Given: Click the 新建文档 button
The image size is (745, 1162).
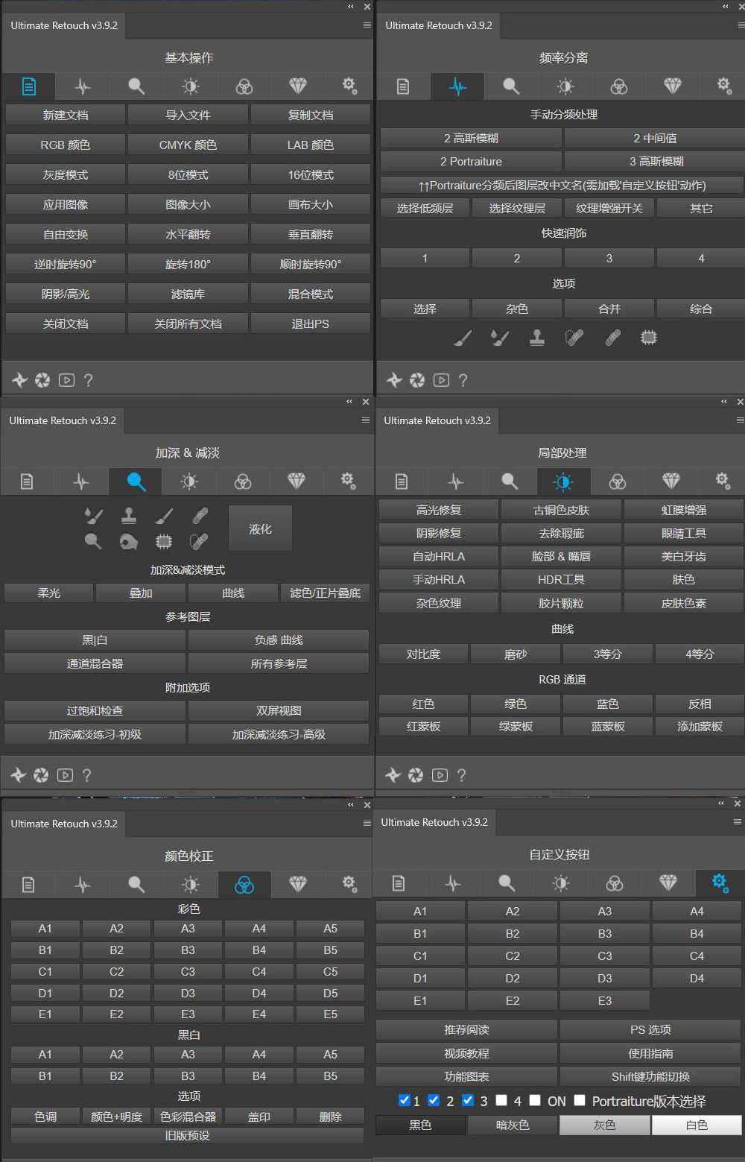Looking at the screenshot, I should click(66, 115).
